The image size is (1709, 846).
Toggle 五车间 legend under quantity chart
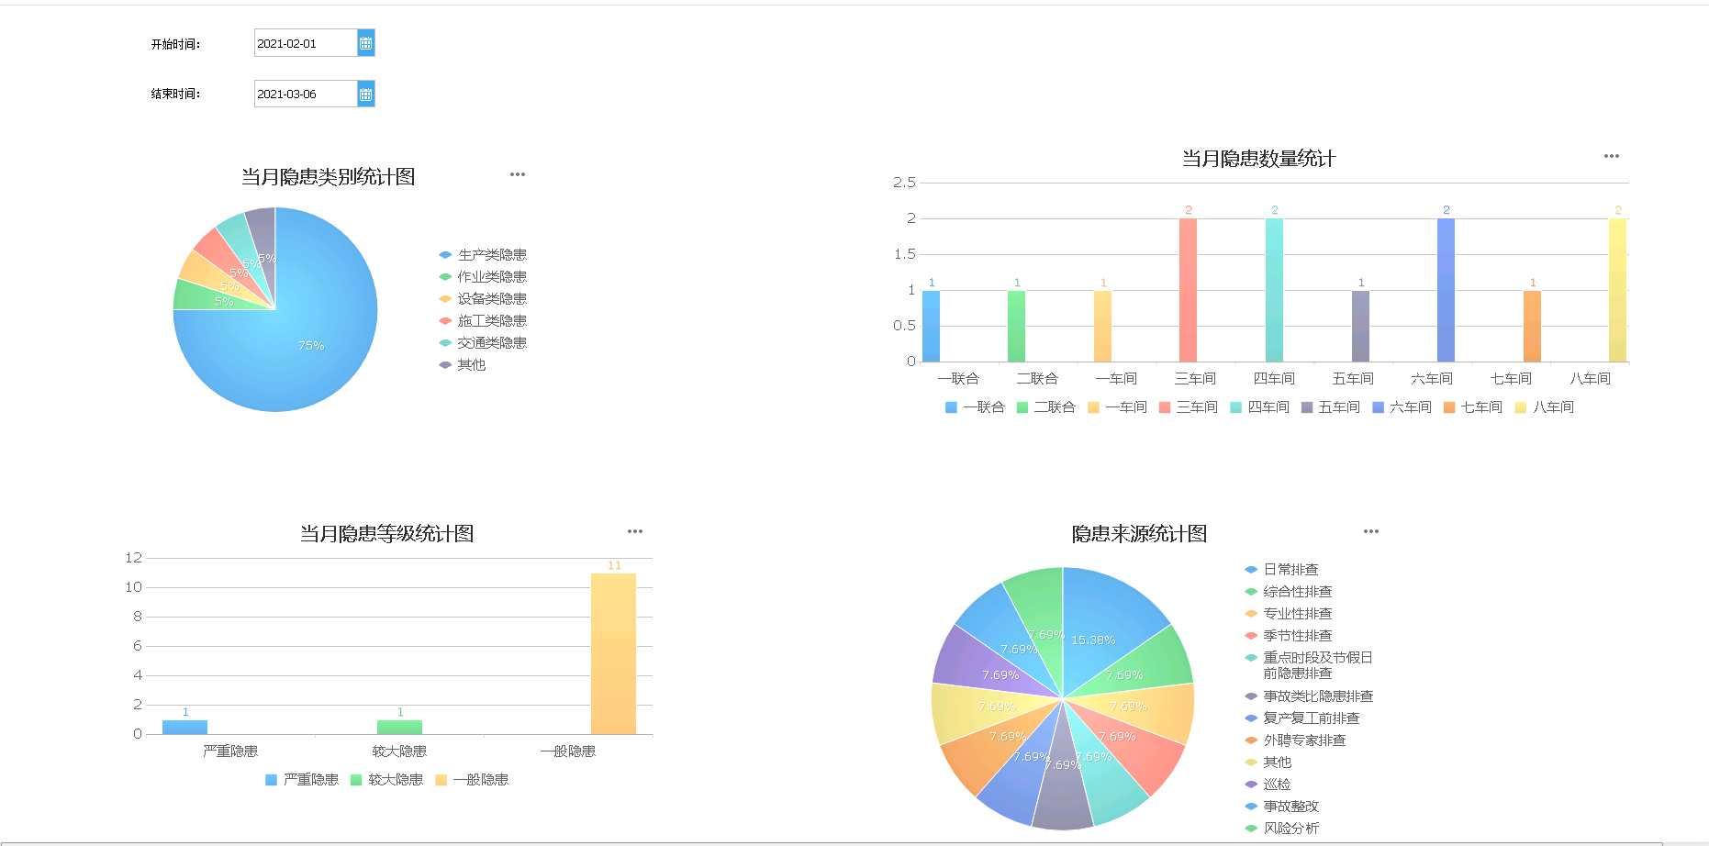(x=1331, y=407)
